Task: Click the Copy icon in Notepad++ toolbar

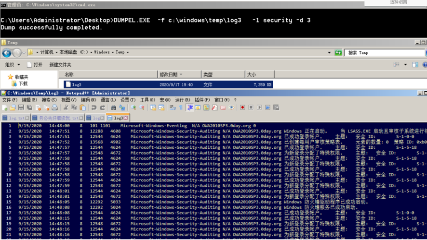Action: [x=74, y=108]
